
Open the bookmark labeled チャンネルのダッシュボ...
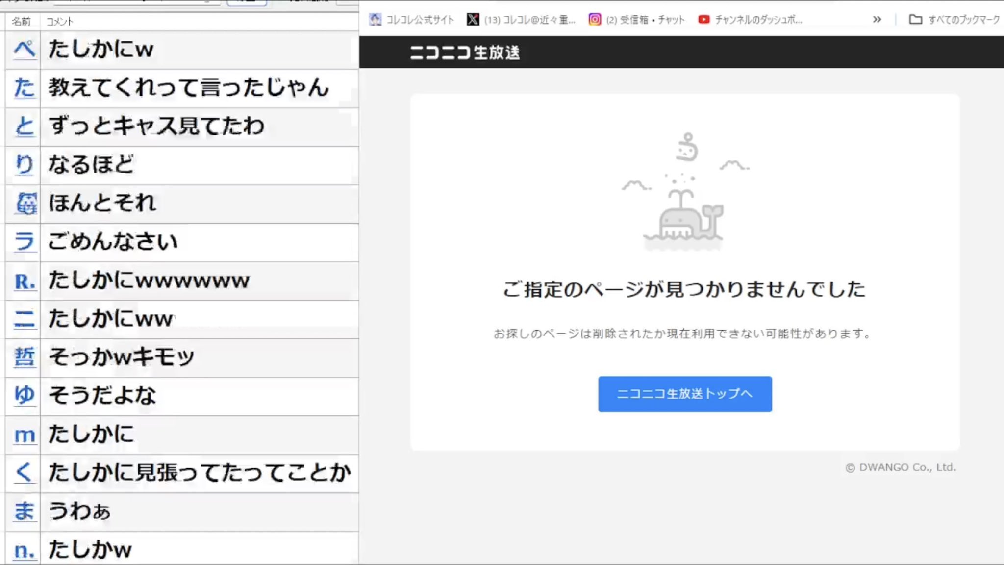(x=758, y=20)
